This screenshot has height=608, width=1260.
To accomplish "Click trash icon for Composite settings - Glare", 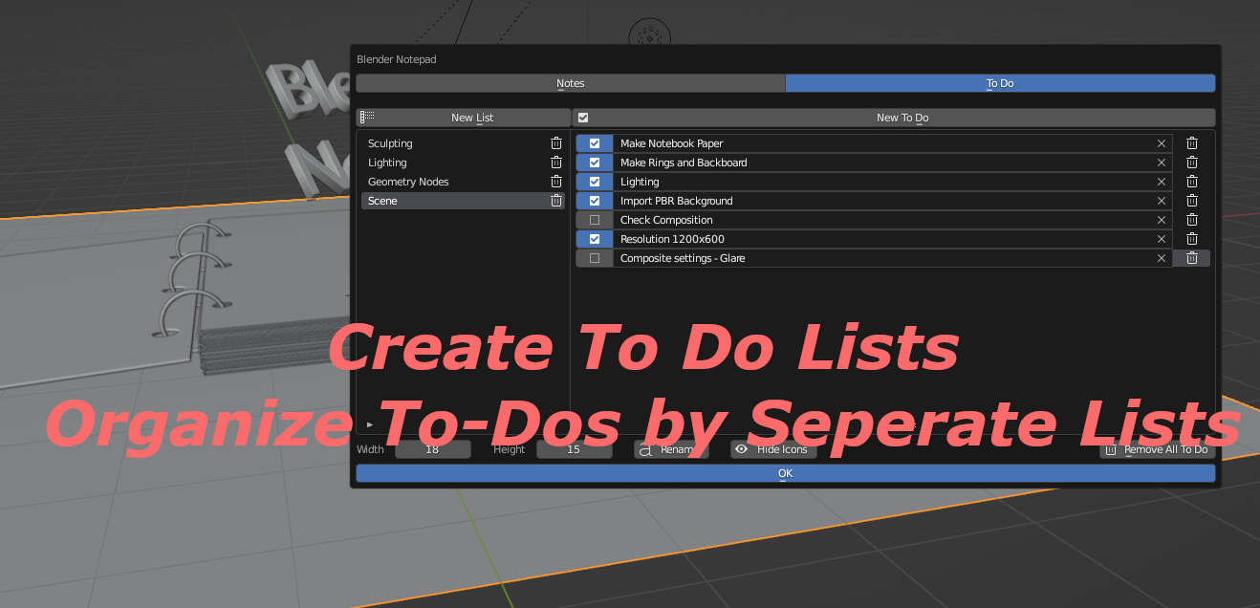I will (1192, 258).
